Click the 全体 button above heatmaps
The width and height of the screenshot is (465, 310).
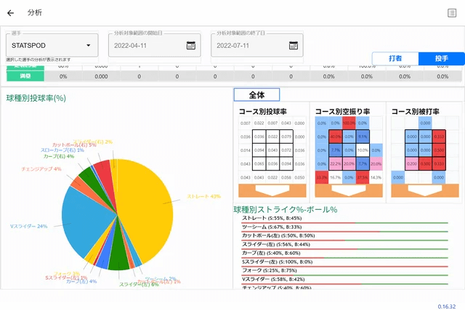[256, 94]
